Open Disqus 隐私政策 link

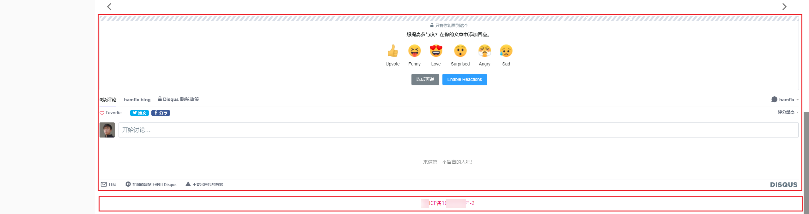179,99
